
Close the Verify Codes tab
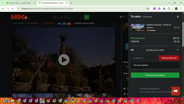click(x=34, y=3)
